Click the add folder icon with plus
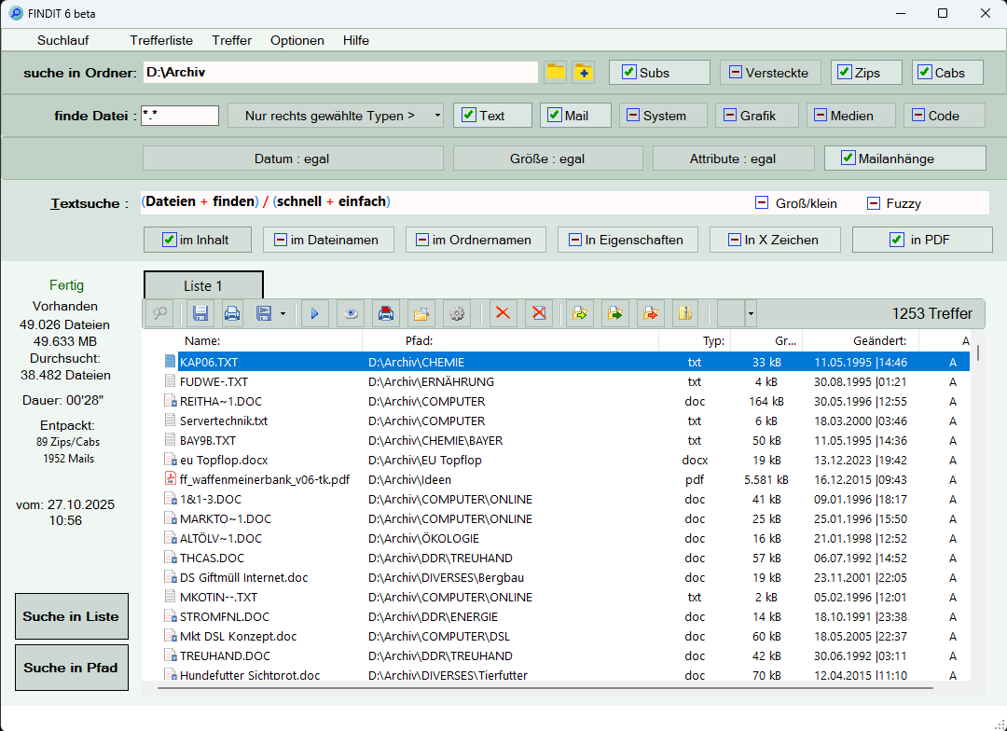Screen dimensions: 1007x731 click(584, 72)
